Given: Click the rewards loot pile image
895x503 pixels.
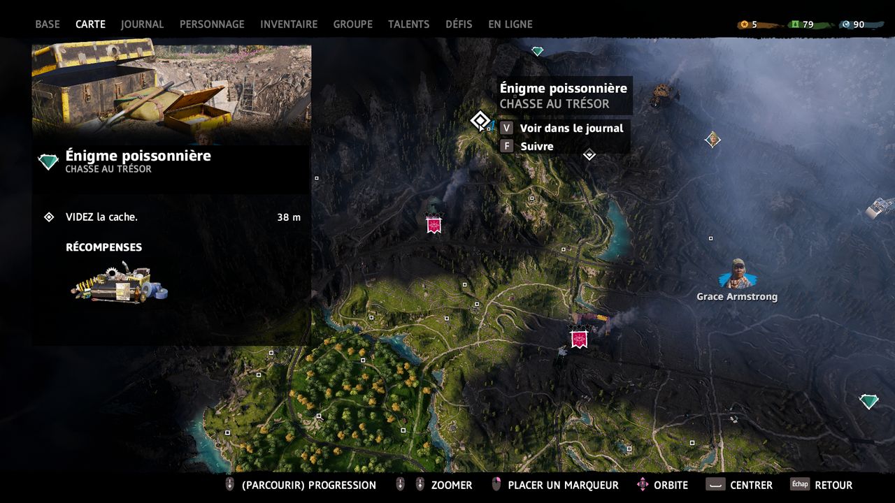Looking at the screenshot, I should (119, 282).
